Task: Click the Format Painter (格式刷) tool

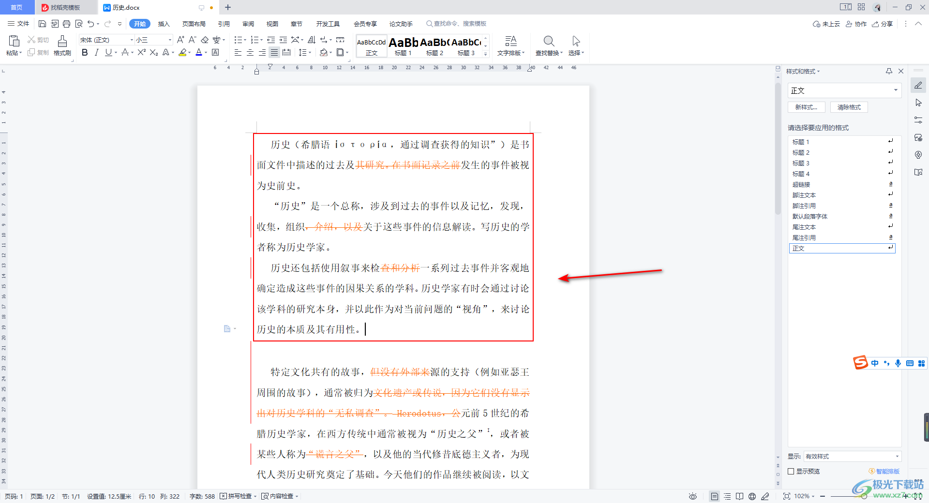Action: coord(62,46)
